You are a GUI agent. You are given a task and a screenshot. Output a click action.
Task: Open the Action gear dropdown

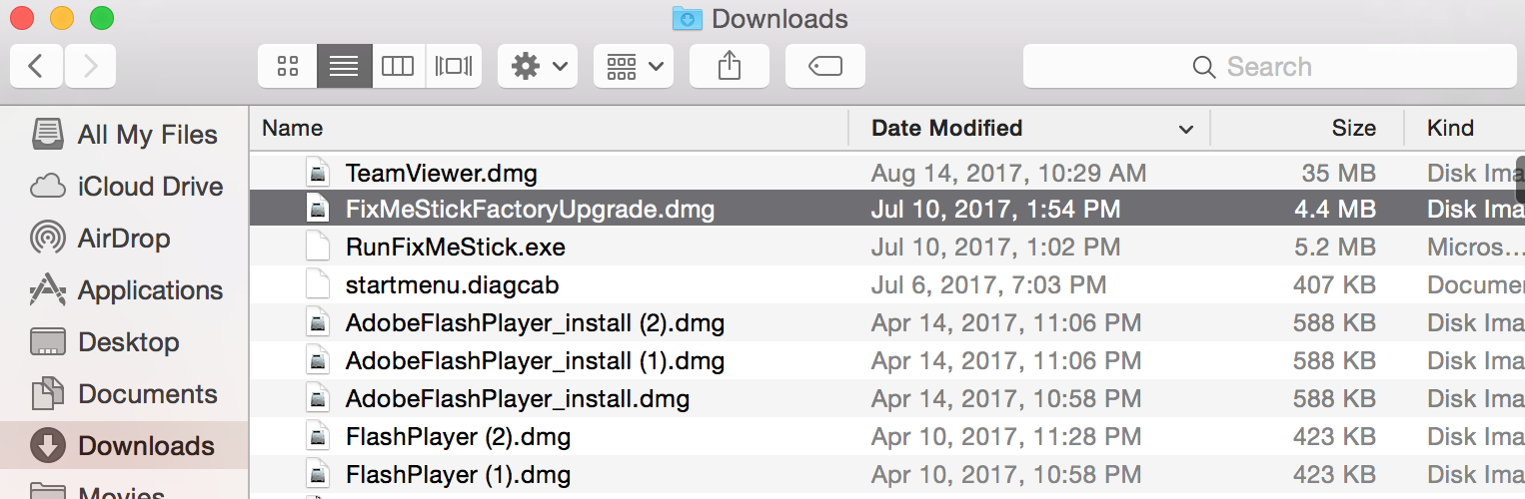point(538,67)
